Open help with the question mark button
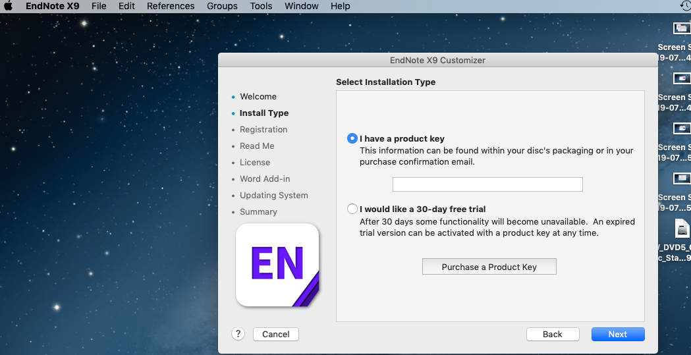The width and height of the screenshot is (691, 355). click(238, 334)
